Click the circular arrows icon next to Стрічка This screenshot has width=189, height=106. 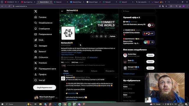(x=105, y=36)
